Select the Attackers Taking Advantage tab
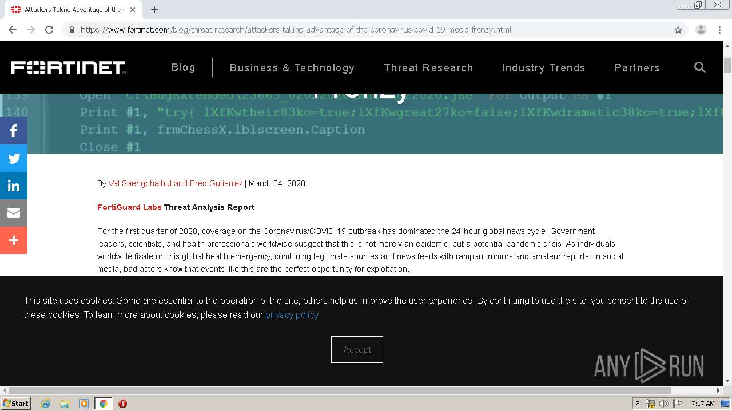Viewport: 732px width, 411px height. click(73, 10)
